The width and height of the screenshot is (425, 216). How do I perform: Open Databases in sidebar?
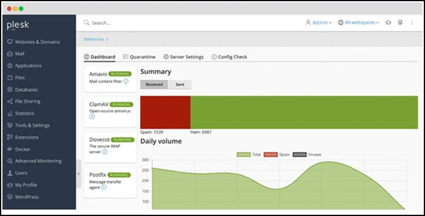(23, 89)
